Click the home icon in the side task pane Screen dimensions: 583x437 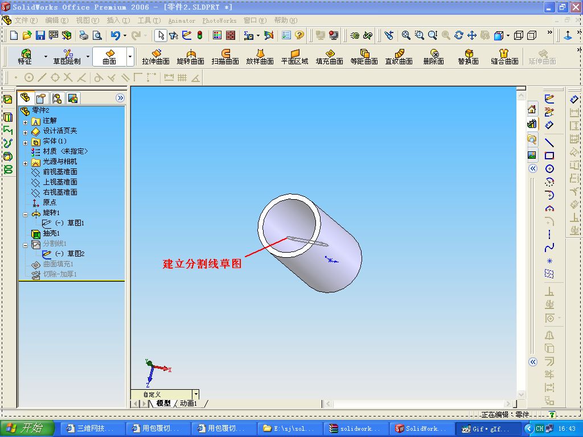tap(532, 109)
